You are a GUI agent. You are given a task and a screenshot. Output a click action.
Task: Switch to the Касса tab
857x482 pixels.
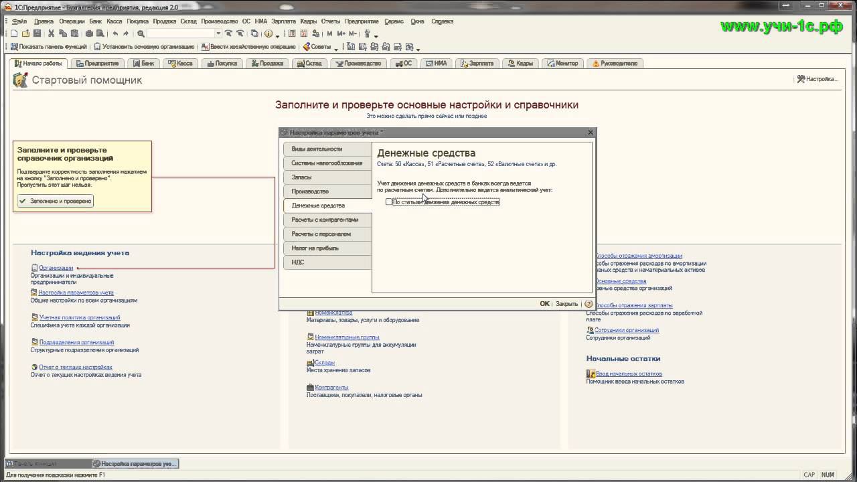tap(181, 64)
